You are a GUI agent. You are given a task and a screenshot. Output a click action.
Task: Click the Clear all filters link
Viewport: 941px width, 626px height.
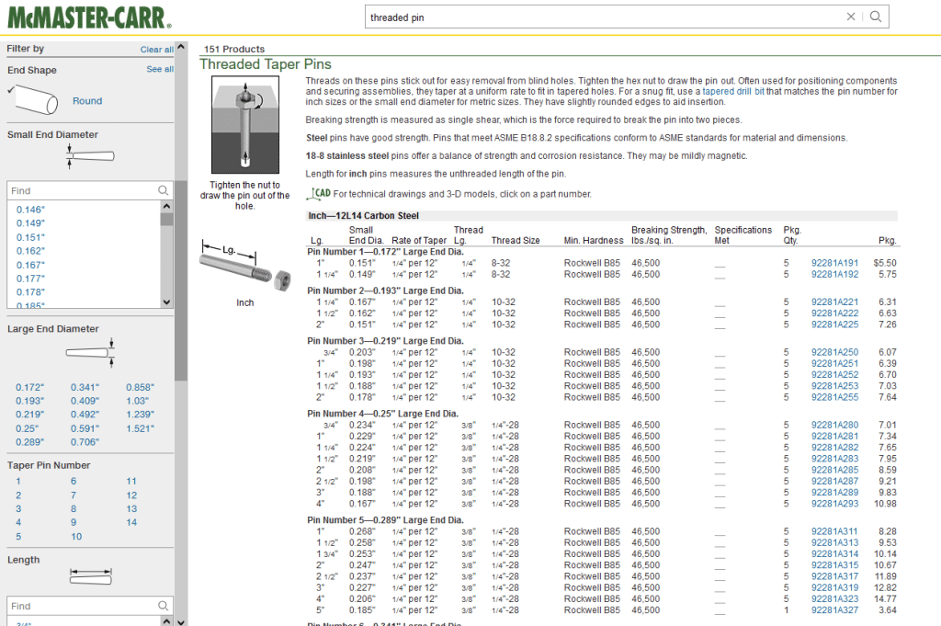click(x=156, y=50)
